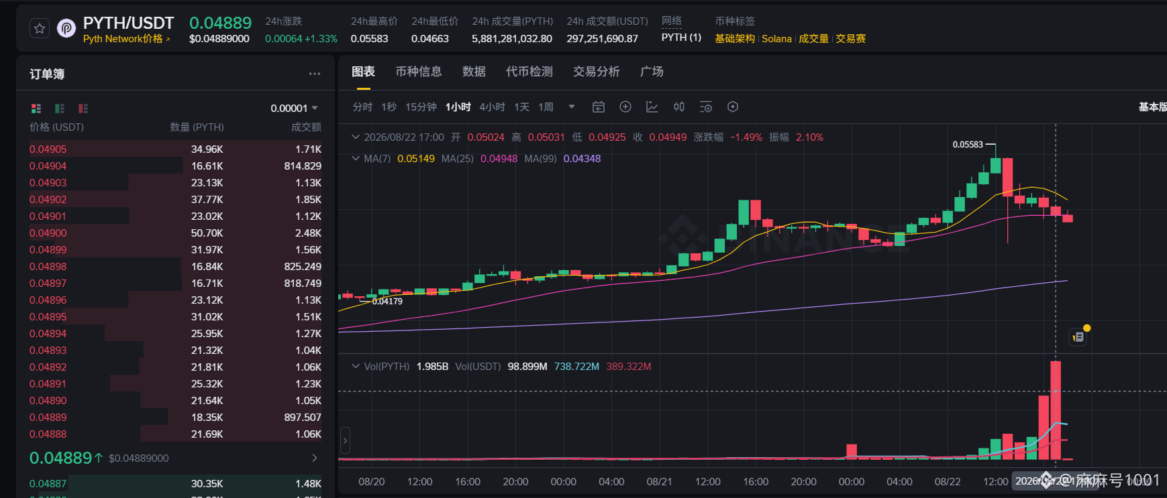Open the 0.00001 price precision dropdown
The width and height of the screenshot is (1167, 498).
295,108
